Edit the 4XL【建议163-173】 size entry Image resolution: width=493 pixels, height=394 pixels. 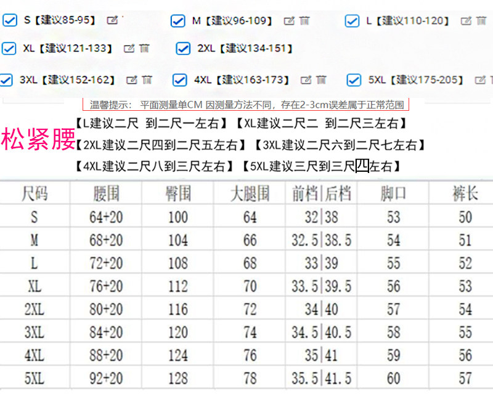306,80
